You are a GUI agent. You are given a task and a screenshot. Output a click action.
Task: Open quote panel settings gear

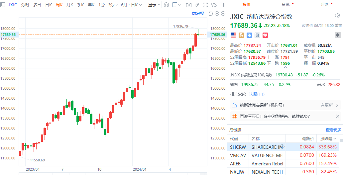338,16
